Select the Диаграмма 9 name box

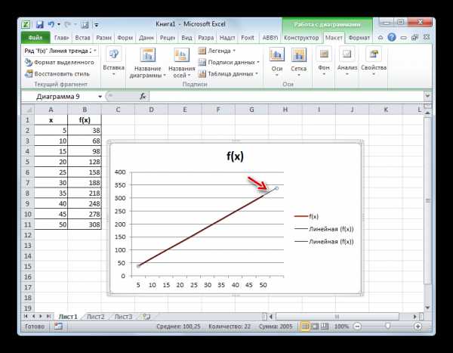point(59,96)
